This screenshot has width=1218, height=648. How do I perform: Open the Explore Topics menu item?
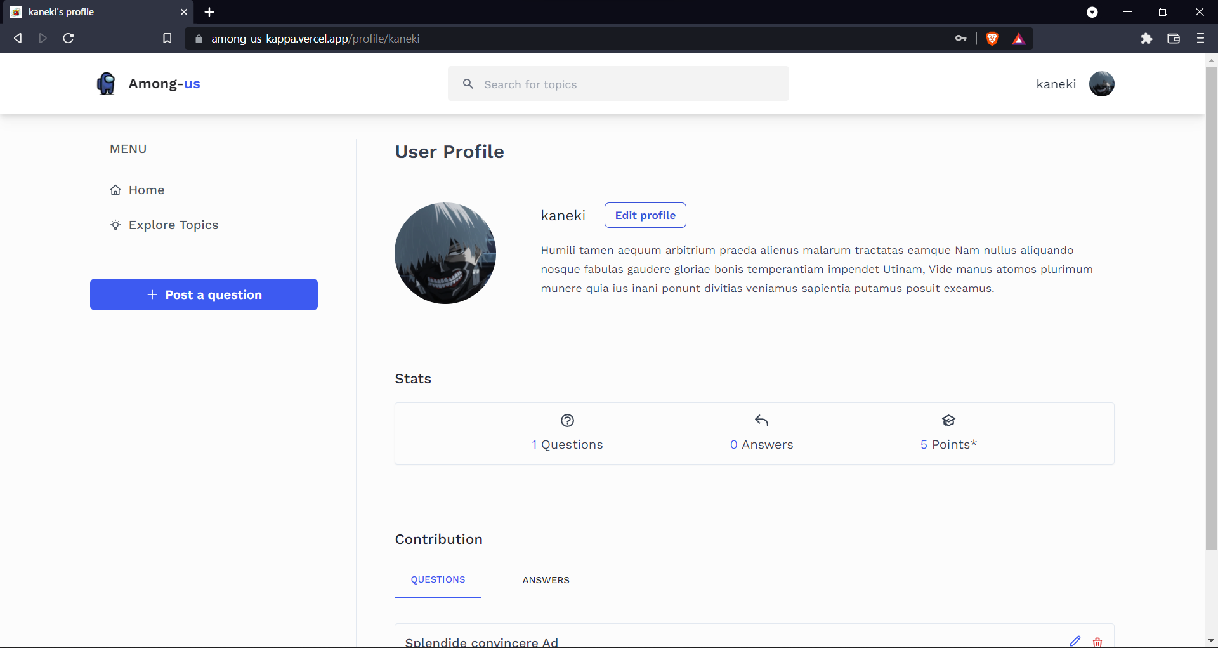coord(164,225)
